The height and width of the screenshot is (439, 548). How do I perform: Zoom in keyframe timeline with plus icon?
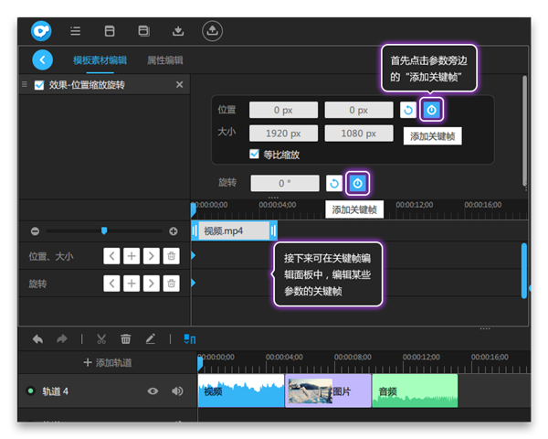pos(174,231)
